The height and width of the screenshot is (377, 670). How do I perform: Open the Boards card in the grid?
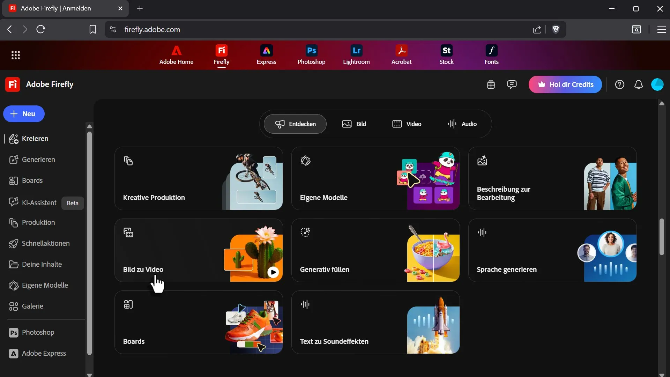click(x=199, y=322)
